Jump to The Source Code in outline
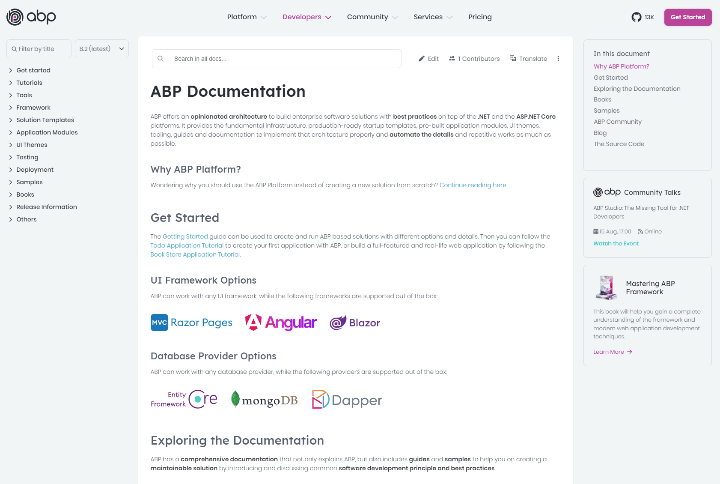This screenshot has height=484, width=720. (619, 144)
